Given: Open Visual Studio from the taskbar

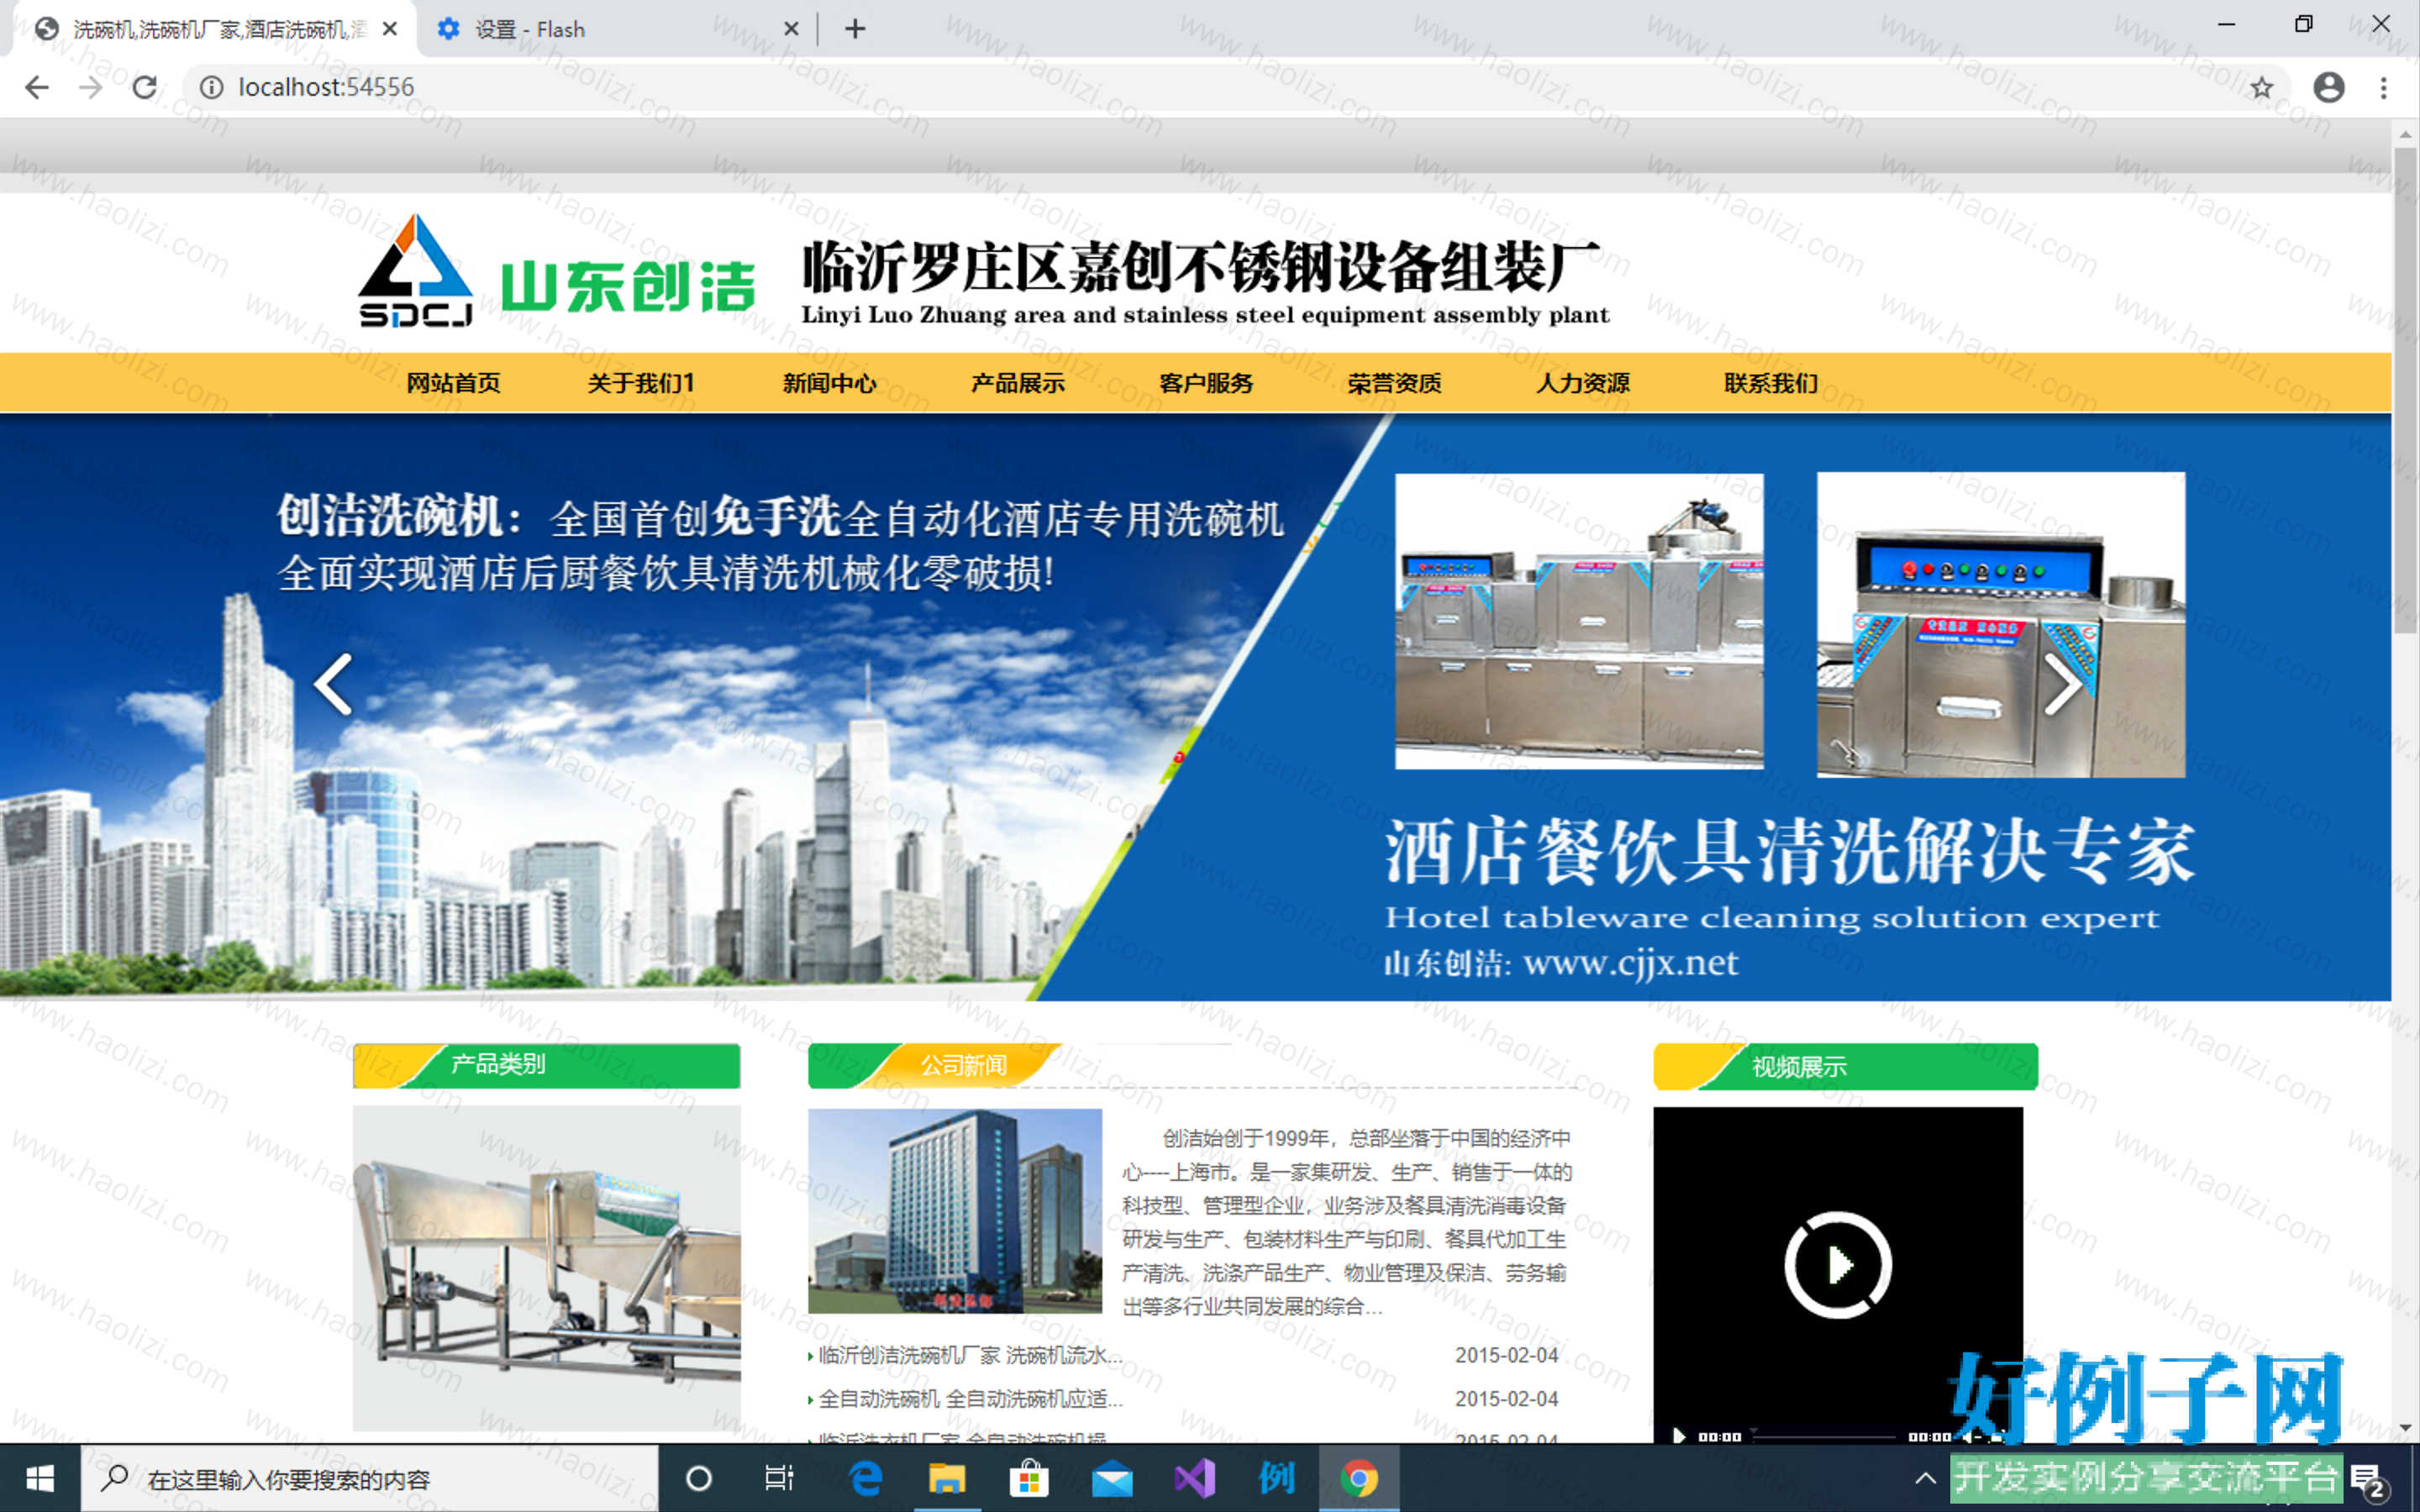Looking at the screenshot, I should [x=1194, y=1478].
